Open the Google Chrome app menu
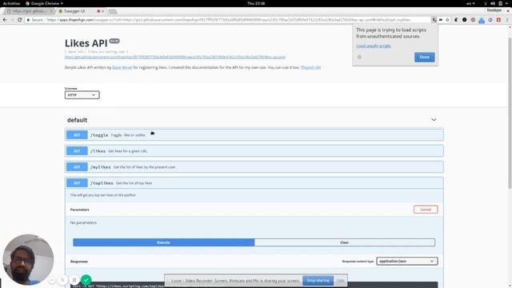This screenshot has height=288, width=512. click(45, 3)
